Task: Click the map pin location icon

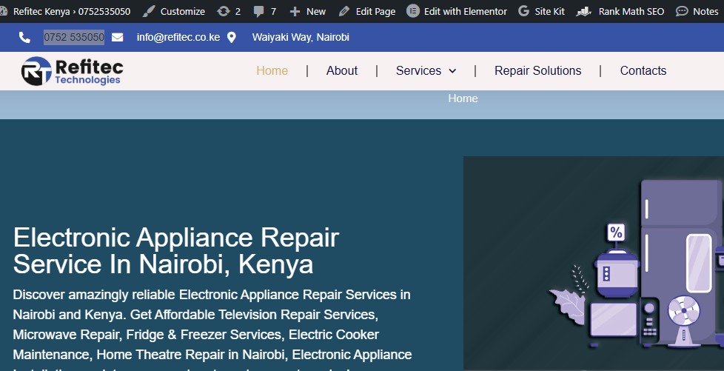Action: tap(231, 37)
